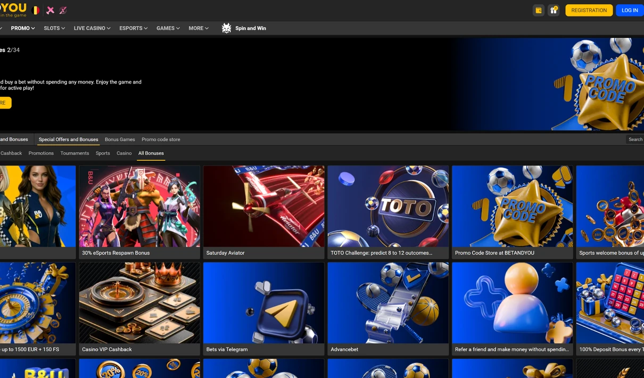Click the faded pink swords icon
644x378 pixels.
pos(63,10)
